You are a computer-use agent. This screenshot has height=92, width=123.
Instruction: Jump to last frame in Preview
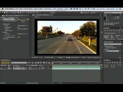click(114, 30)
